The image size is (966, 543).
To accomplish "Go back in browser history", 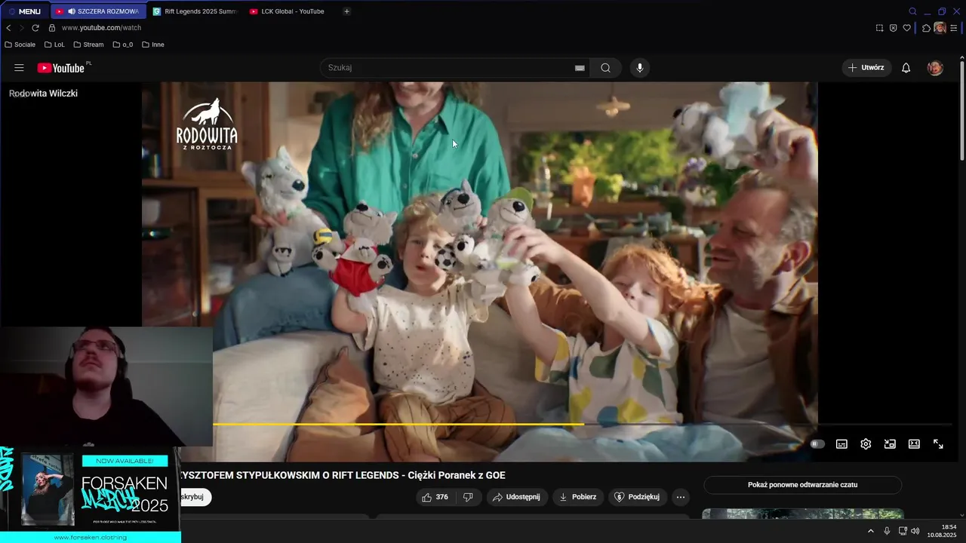I will click(x=8, y=28).
